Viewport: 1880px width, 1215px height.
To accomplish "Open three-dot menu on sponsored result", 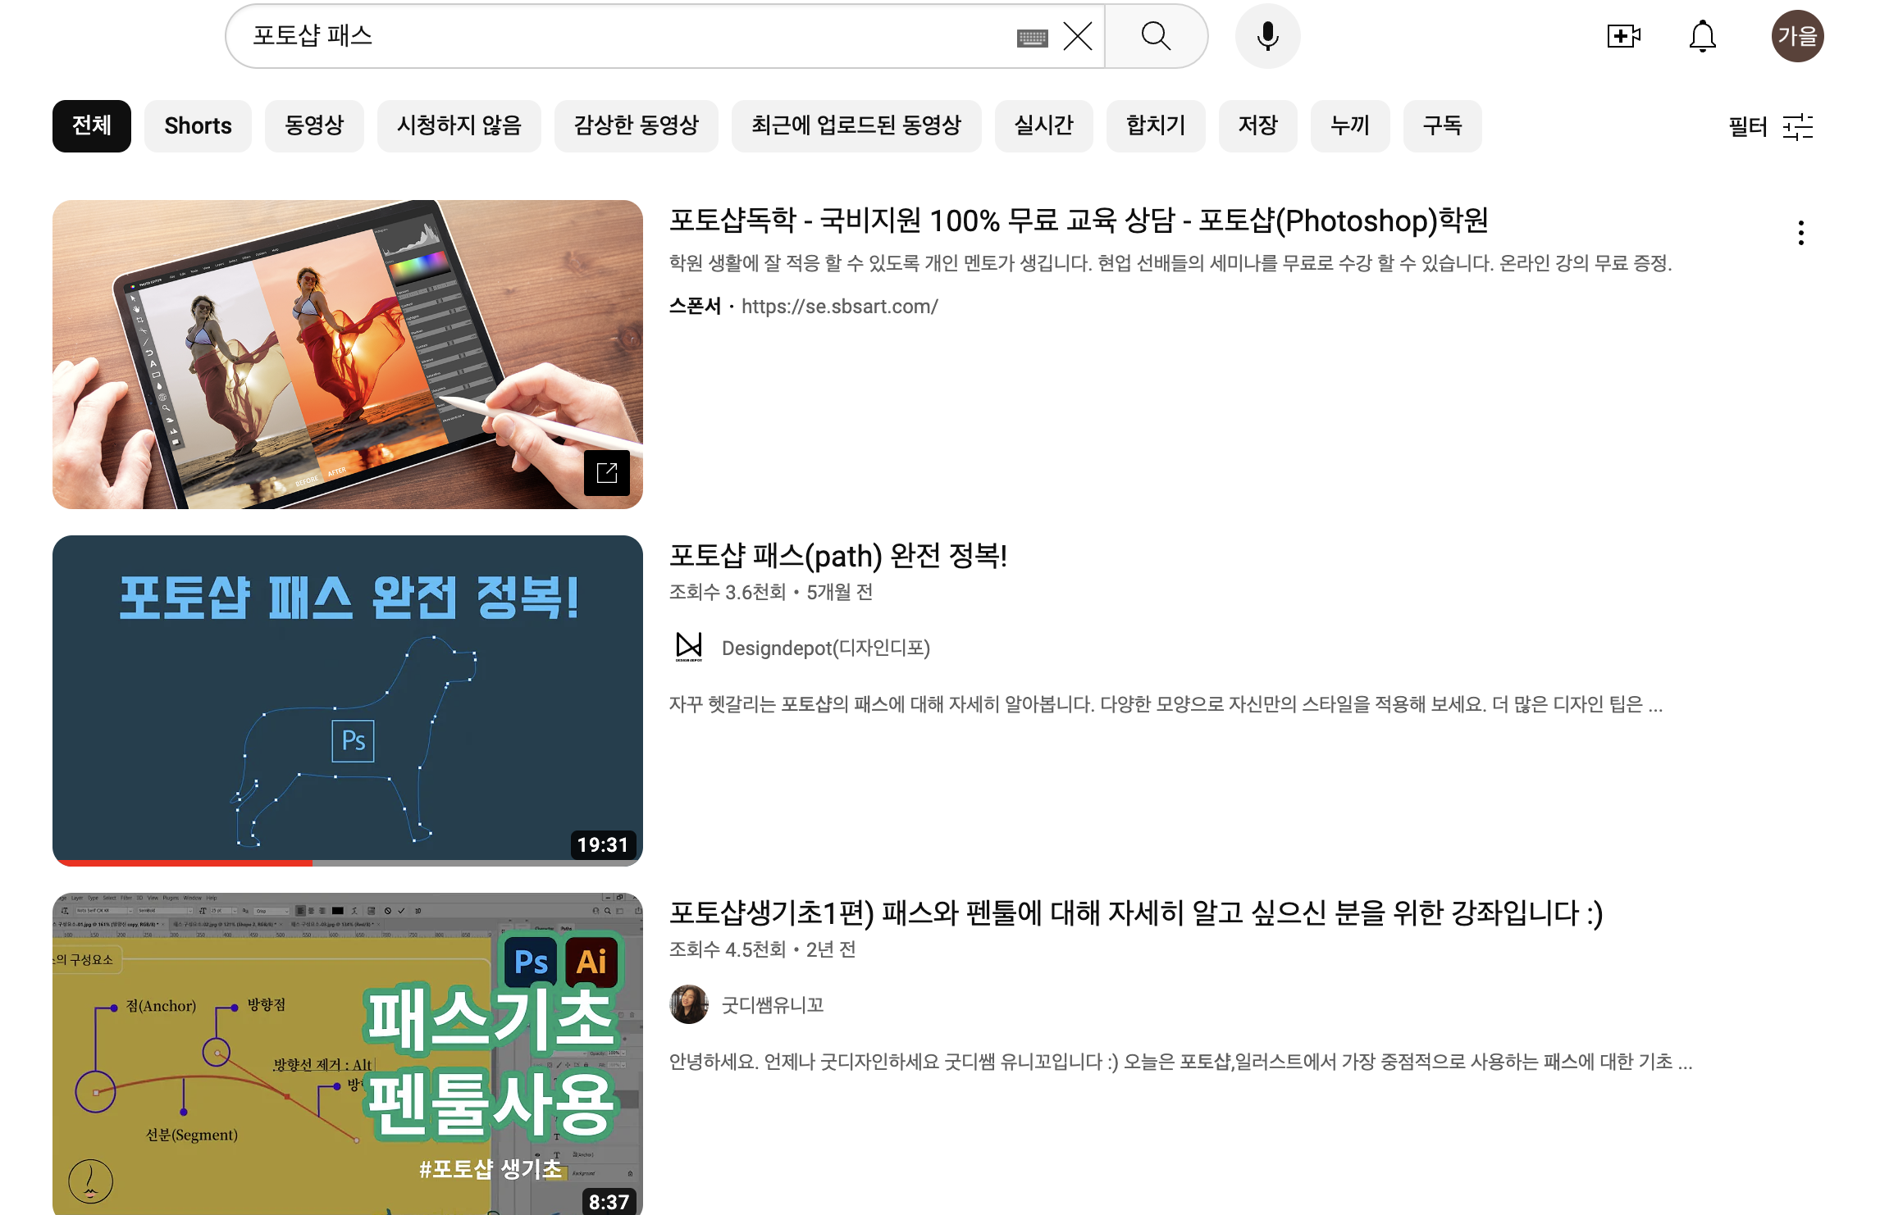I will 1800,233.
